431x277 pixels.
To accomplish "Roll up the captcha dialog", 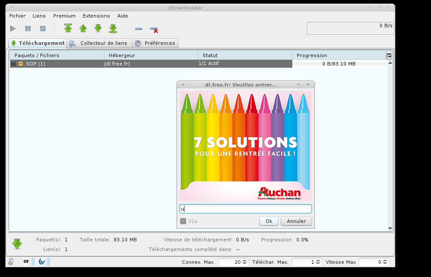I will [x=298, y=85].
